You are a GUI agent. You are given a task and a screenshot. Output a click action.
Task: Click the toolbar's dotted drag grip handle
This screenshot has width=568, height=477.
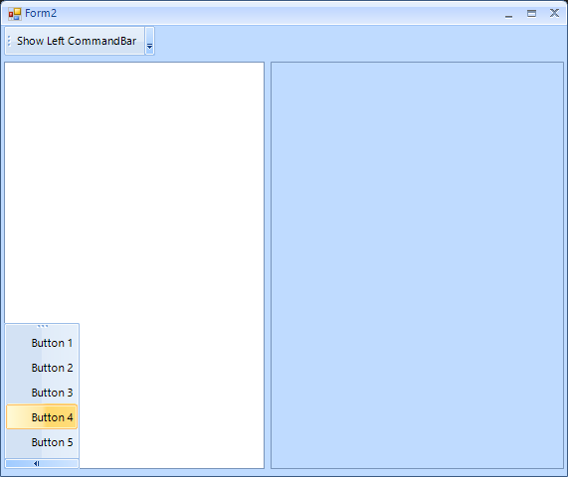coord(9,41)
